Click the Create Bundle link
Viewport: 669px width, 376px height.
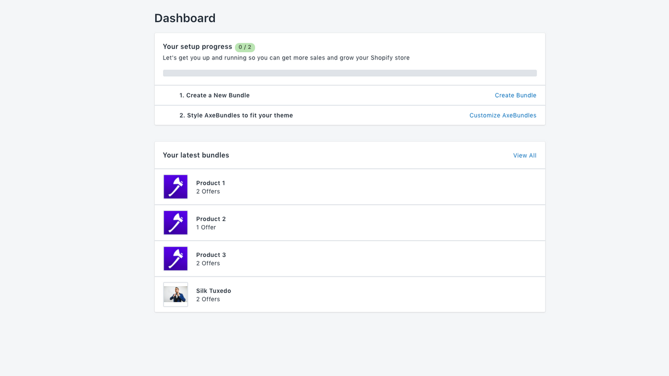(x=515, y=95)
